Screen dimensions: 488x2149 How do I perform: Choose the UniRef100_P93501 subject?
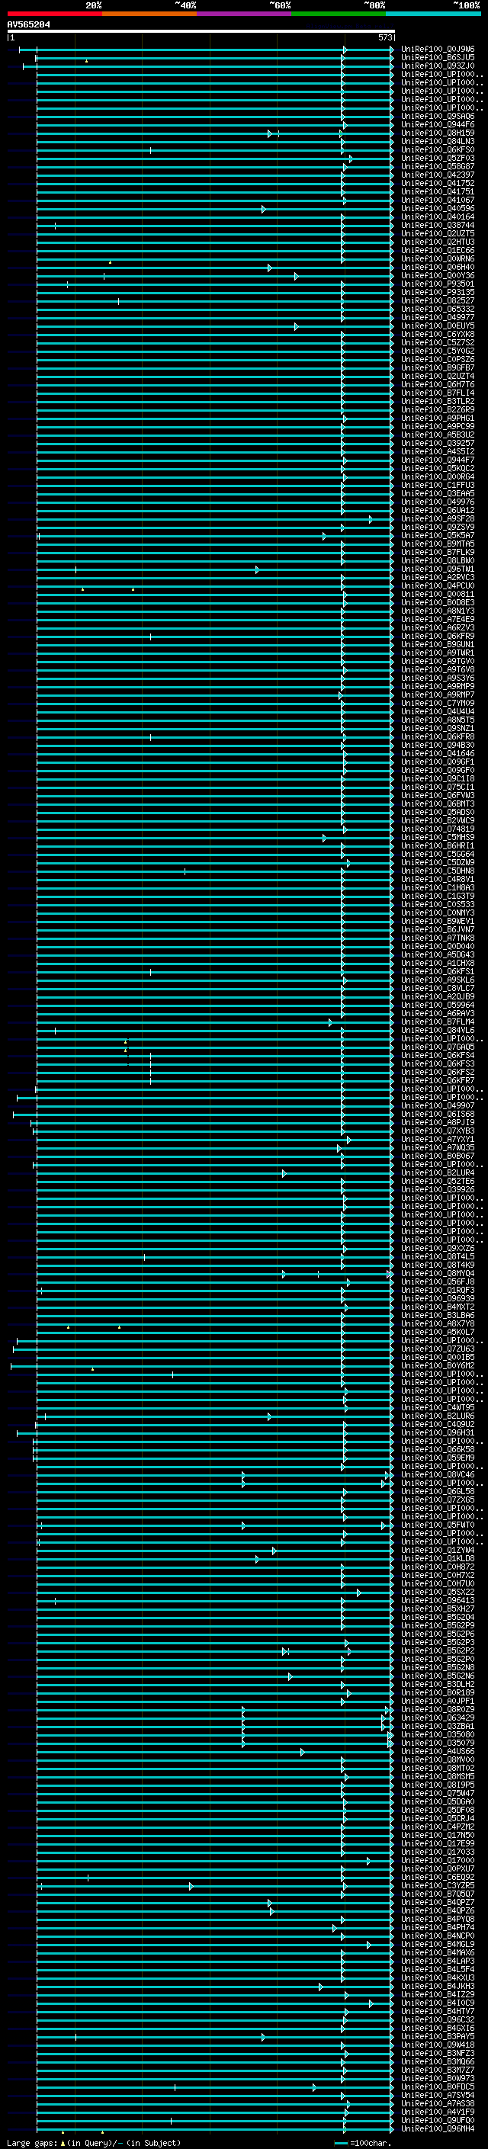438,284
